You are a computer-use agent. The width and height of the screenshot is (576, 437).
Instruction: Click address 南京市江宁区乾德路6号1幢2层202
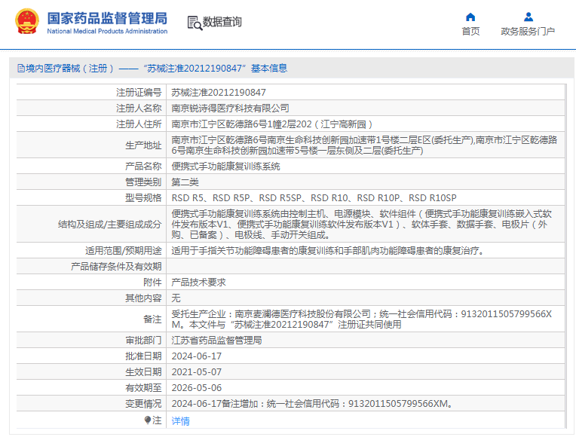click(x=272, y=124)
